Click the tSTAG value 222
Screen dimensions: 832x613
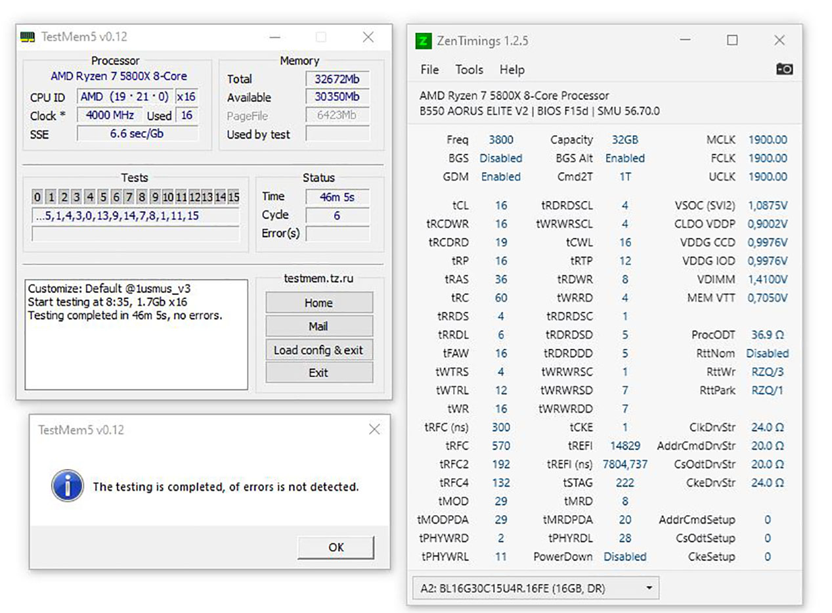tap(624, 482)
